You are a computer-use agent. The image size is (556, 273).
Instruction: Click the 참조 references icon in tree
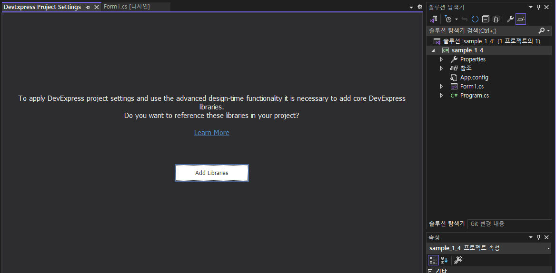[454, 68]
